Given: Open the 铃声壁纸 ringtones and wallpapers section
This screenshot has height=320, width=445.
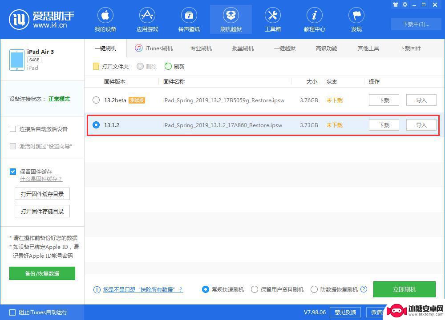Looking at the screenshot, I should pyautogui.click(x=189, y=20).
